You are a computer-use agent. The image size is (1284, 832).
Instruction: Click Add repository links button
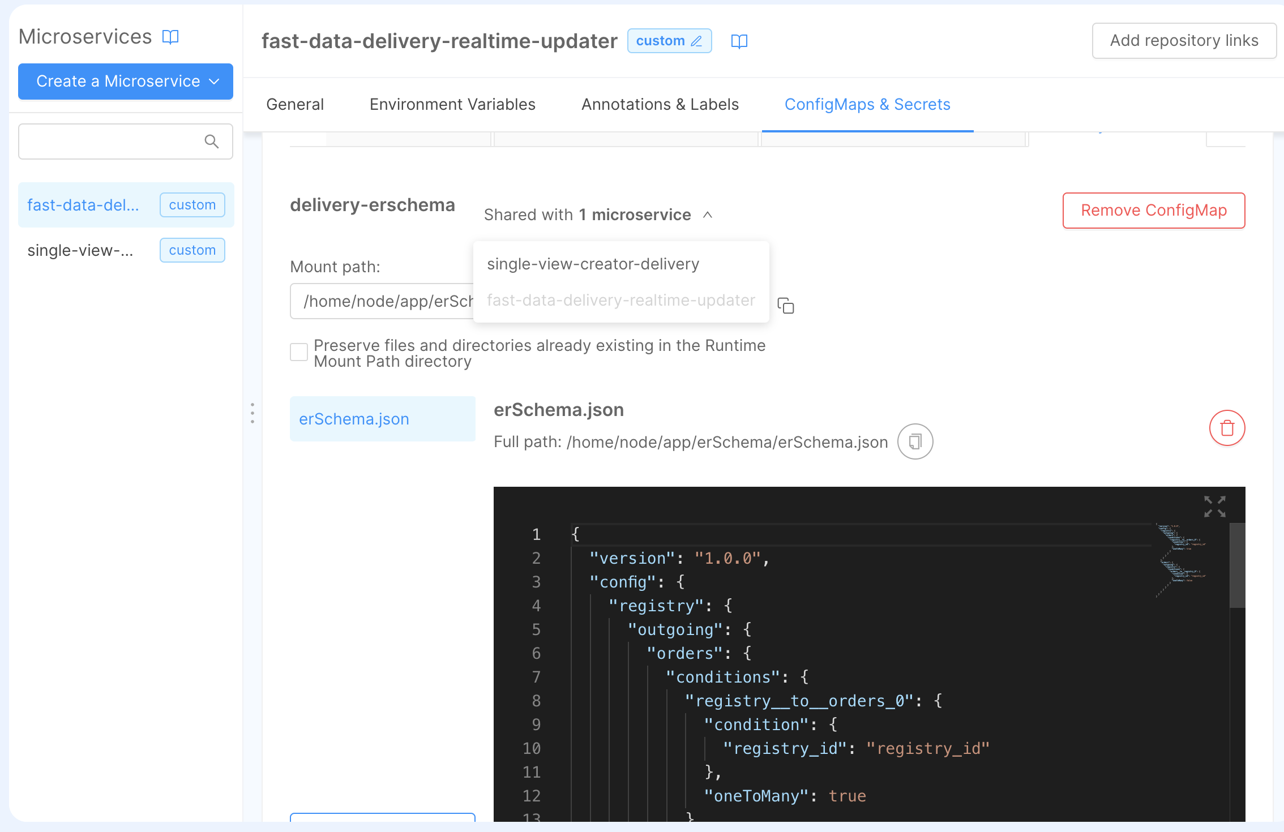1184,41
